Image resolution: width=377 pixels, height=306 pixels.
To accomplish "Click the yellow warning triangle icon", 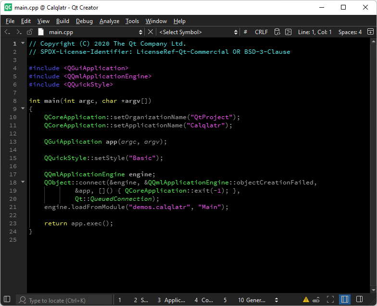I will 306,300.
